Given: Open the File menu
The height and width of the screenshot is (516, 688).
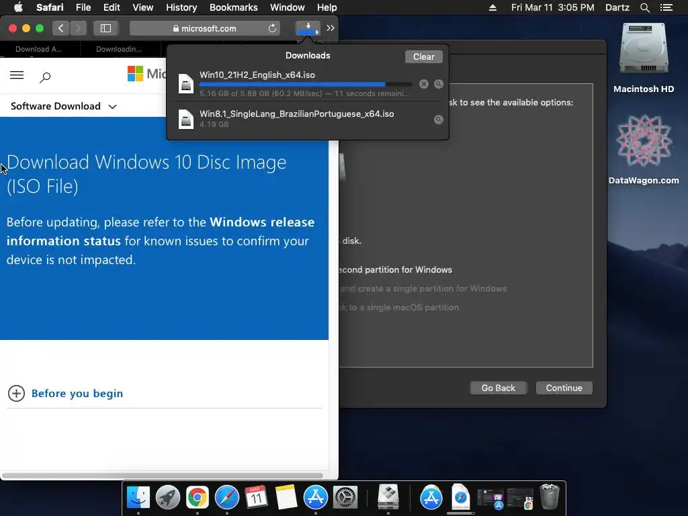Looking at the screenshot, I should (83, 7).
